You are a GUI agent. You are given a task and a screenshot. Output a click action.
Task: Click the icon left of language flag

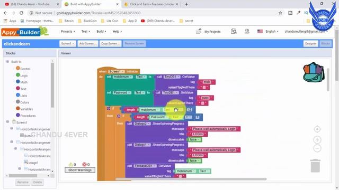pyautogui.click(x=247, y=32)
